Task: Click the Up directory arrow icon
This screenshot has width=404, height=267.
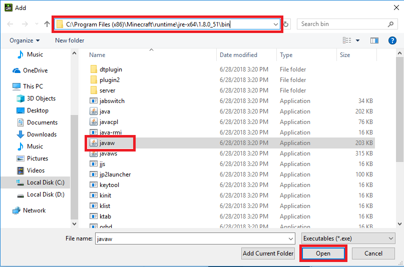Action: [x=47, y=24]
